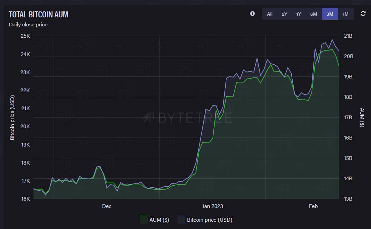Click the green AUM legend color swatch

tap(144, 220)
